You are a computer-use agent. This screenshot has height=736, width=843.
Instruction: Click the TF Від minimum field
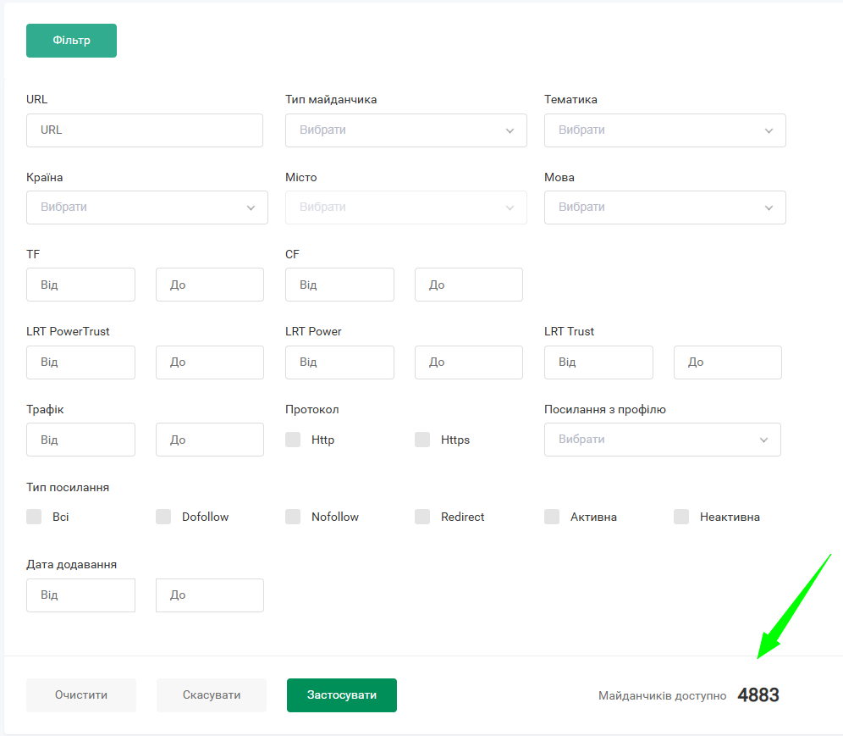(80, 285)
